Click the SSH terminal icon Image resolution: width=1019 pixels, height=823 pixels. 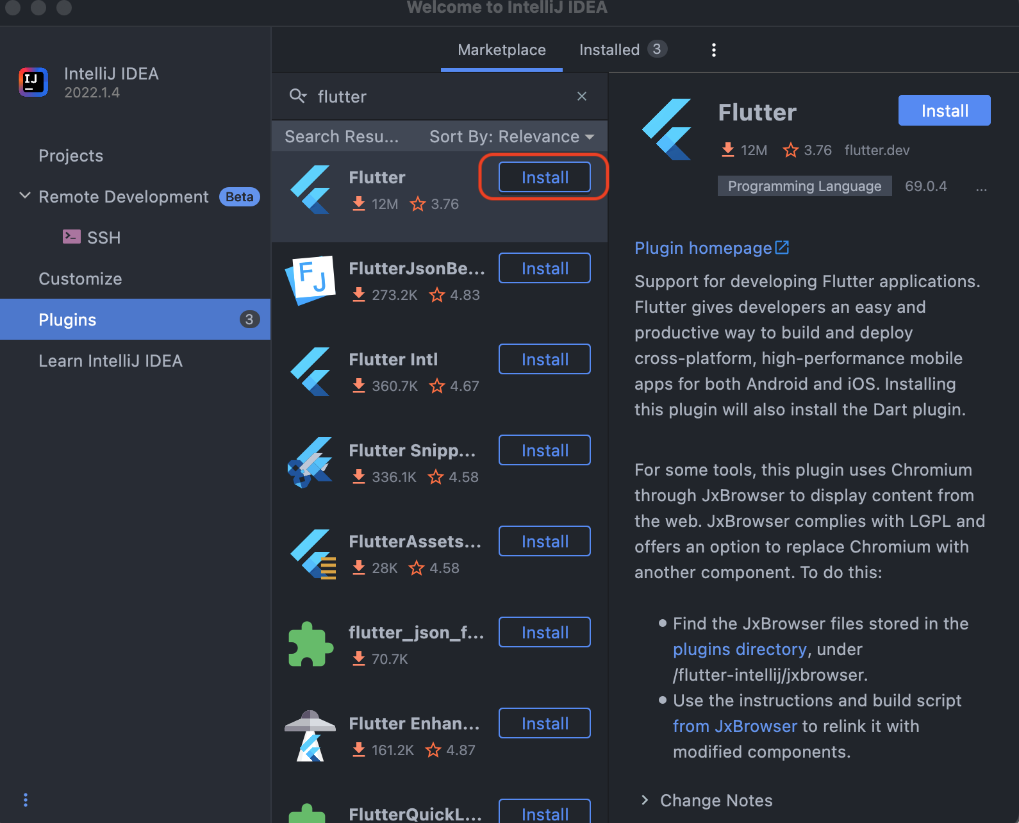(72, 237)
